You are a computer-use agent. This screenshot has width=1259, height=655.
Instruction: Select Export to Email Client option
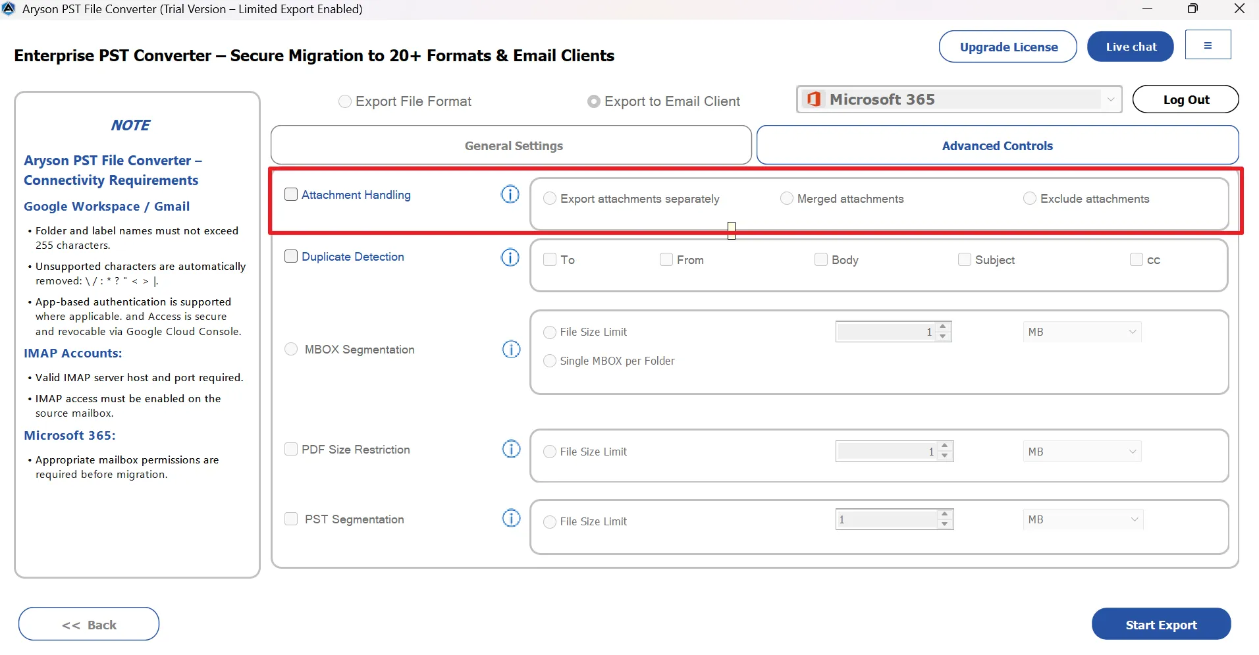[594, 101]
